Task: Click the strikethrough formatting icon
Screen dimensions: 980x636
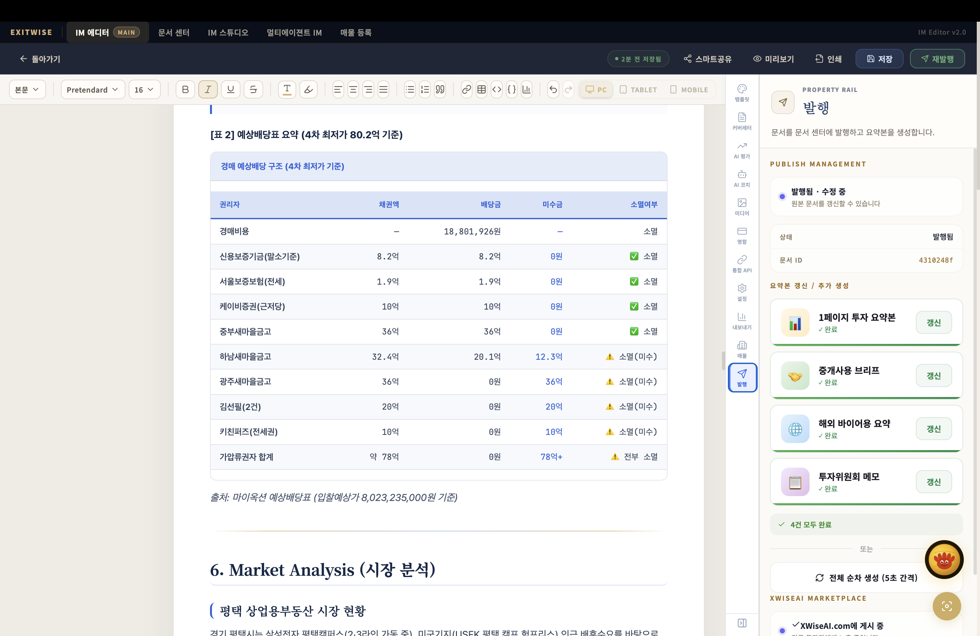Action: click(253, 89)
